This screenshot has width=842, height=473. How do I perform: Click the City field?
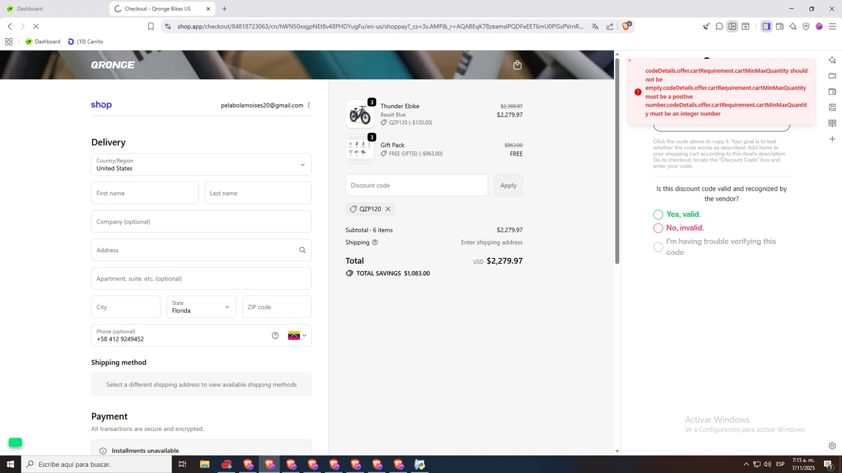click(x=126, y=307)
